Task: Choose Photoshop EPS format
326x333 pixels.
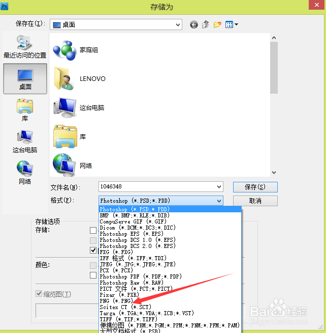Action: [x=170, y=234]
